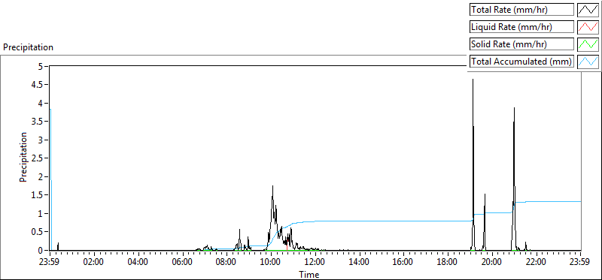Click the 04:00 time tick label
Screen dimensions: 602x280
tap(138, 263)
